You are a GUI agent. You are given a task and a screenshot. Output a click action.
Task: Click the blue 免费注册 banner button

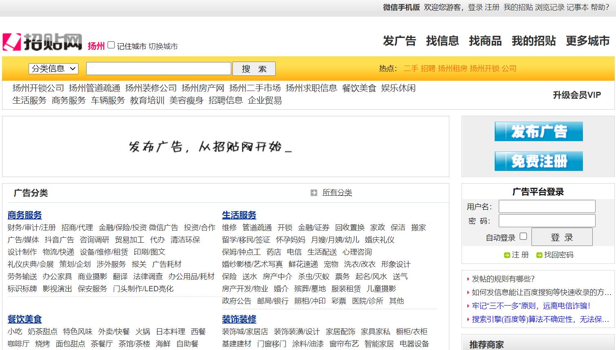click(538, 161)
